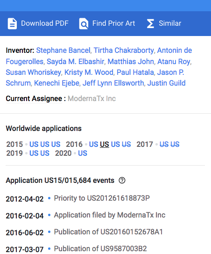The image size is (211, 254).
Task: Click the 2017 year label
Action: 145,145
